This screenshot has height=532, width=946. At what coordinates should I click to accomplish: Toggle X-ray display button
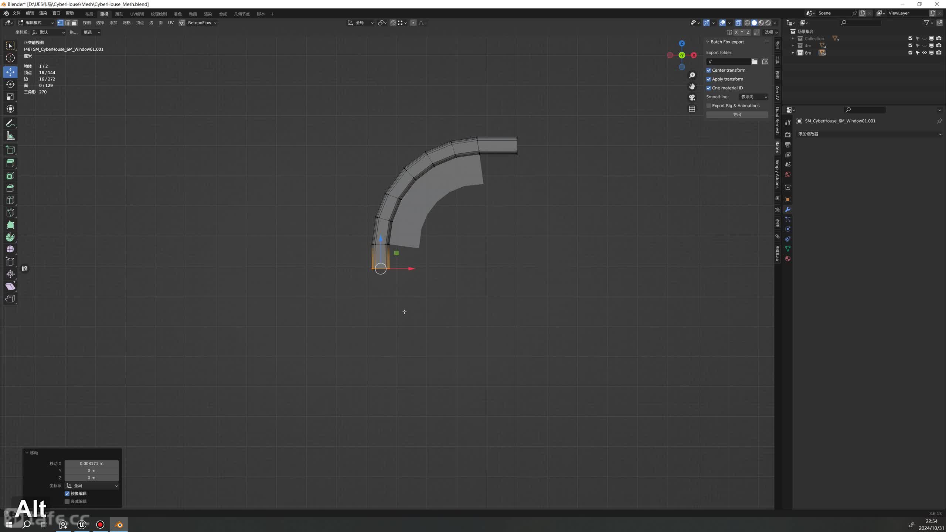(x=738, y=23)
